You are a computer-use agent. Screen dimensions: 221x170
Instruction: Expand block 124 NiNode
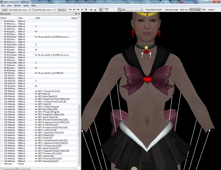pyautogui.click(x=2, y=135)
